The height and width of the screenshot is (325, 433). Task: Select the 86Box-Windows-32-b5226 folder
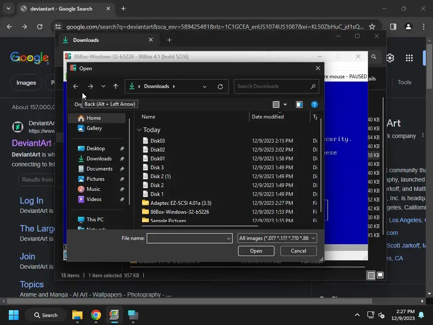pos(179,212)
